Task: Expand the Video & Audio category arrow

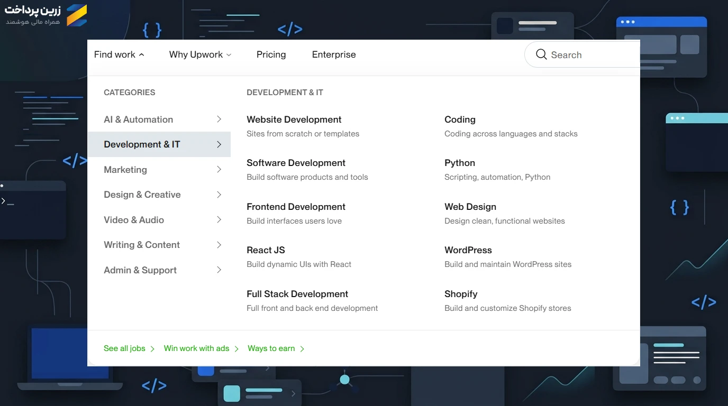Action: pos(219,220)
